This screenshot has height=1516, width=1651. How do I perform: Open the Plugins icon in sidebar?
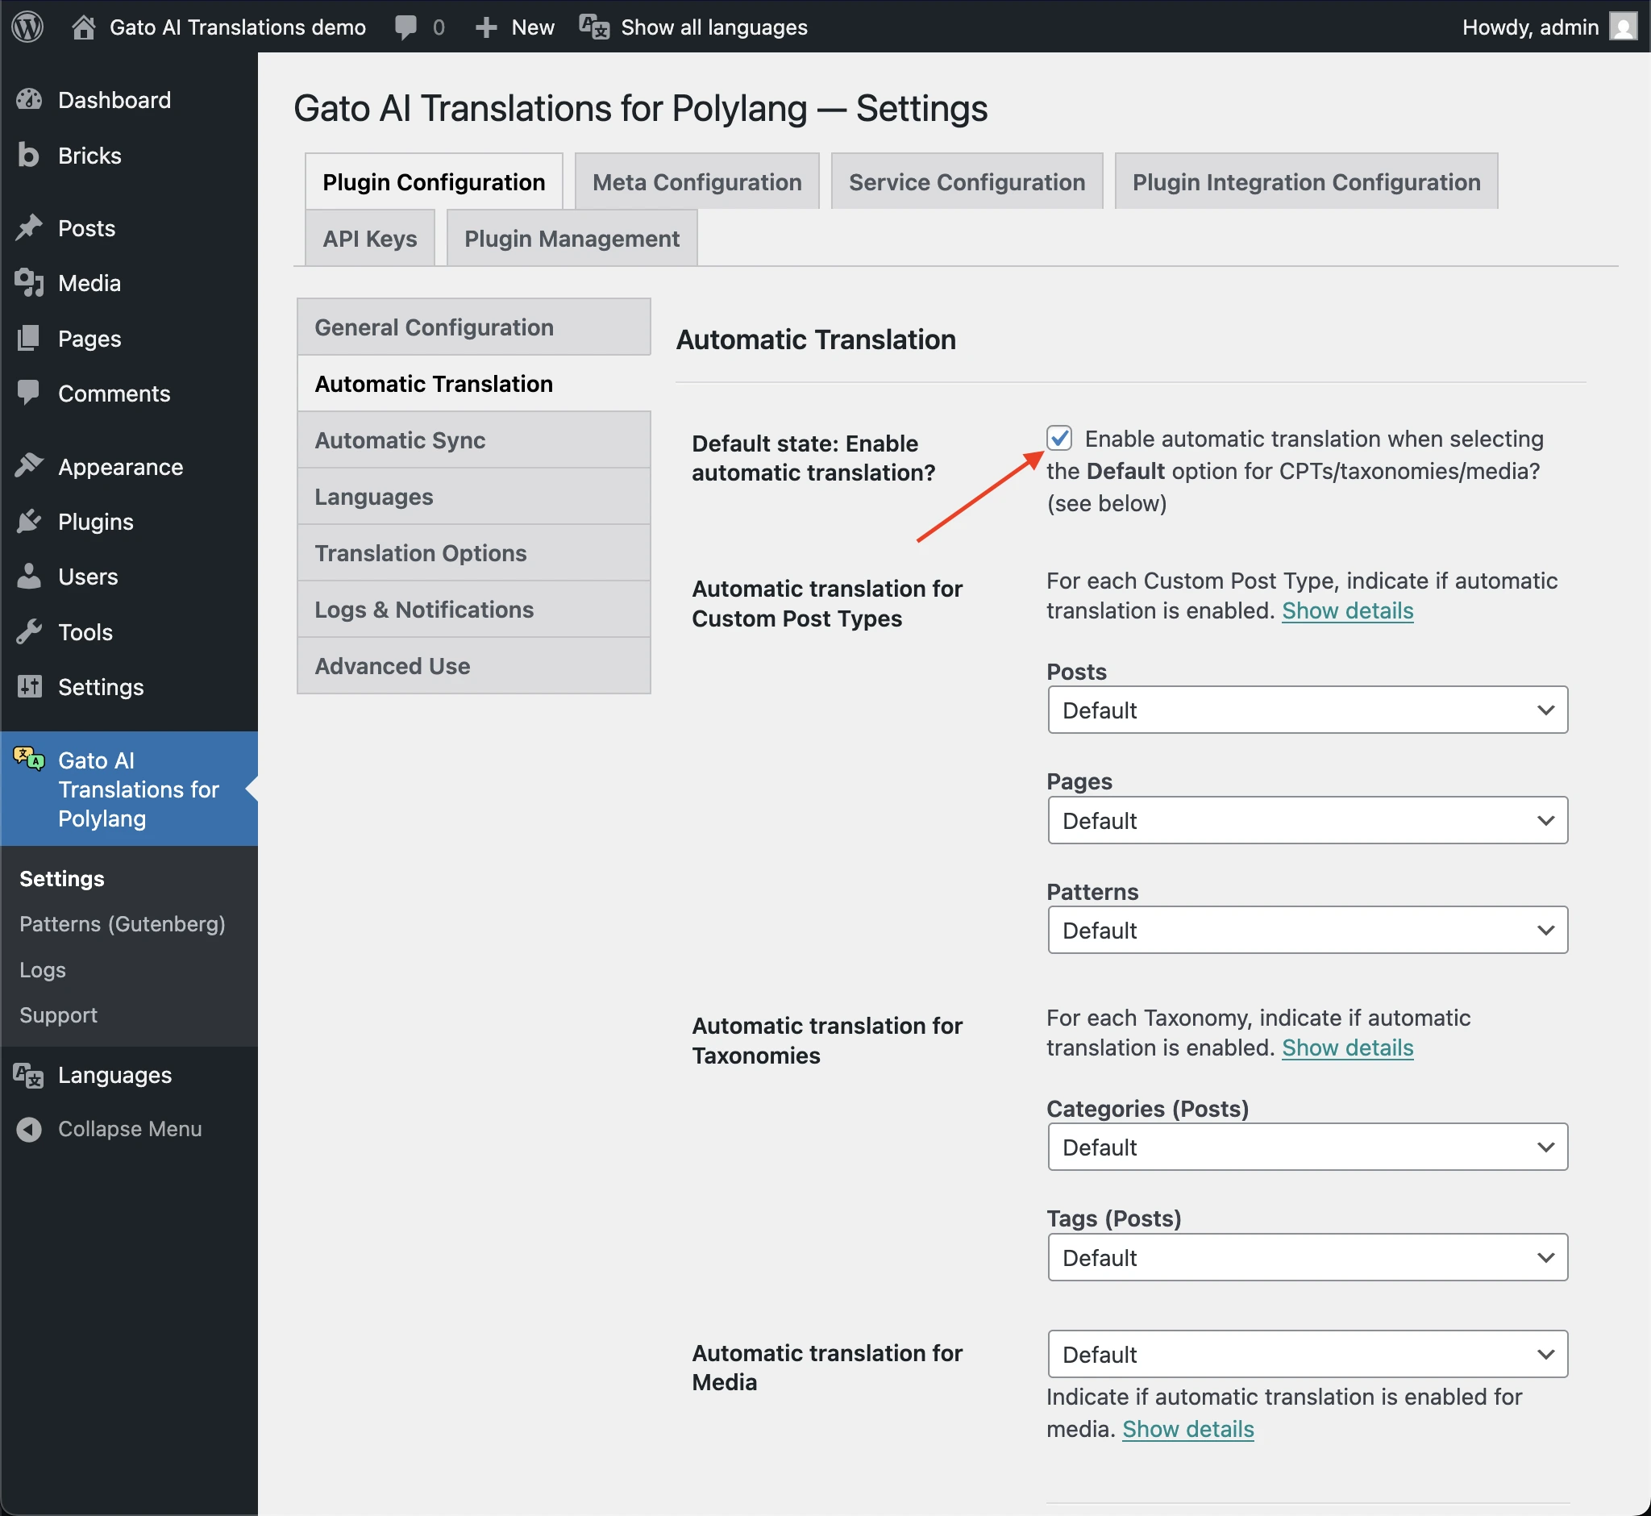pos(29,521)
